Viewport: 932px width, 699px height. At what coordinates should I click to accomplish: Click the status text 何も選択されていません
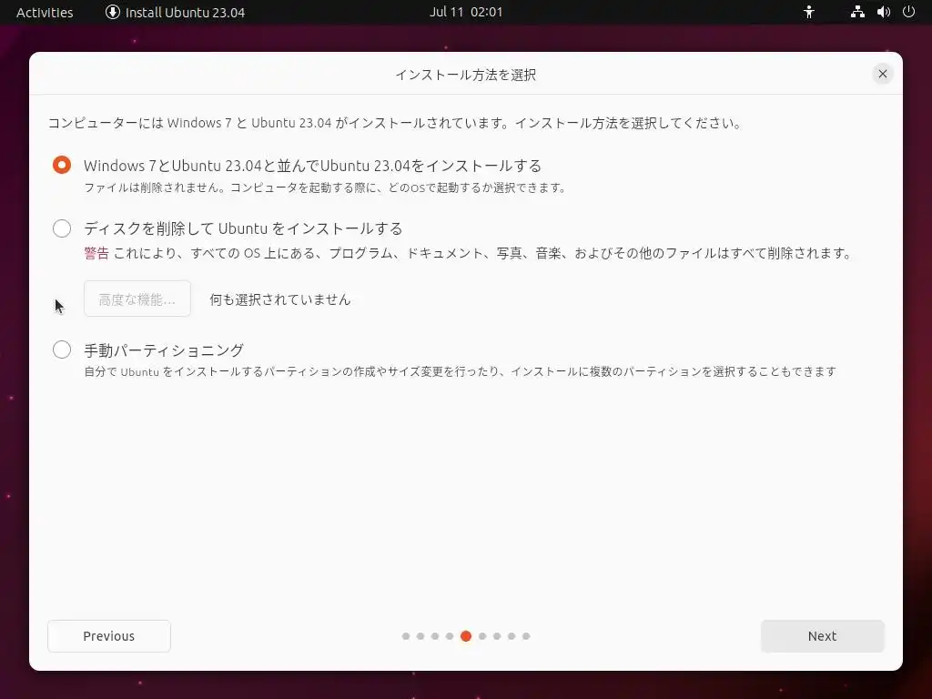point(280,299)
